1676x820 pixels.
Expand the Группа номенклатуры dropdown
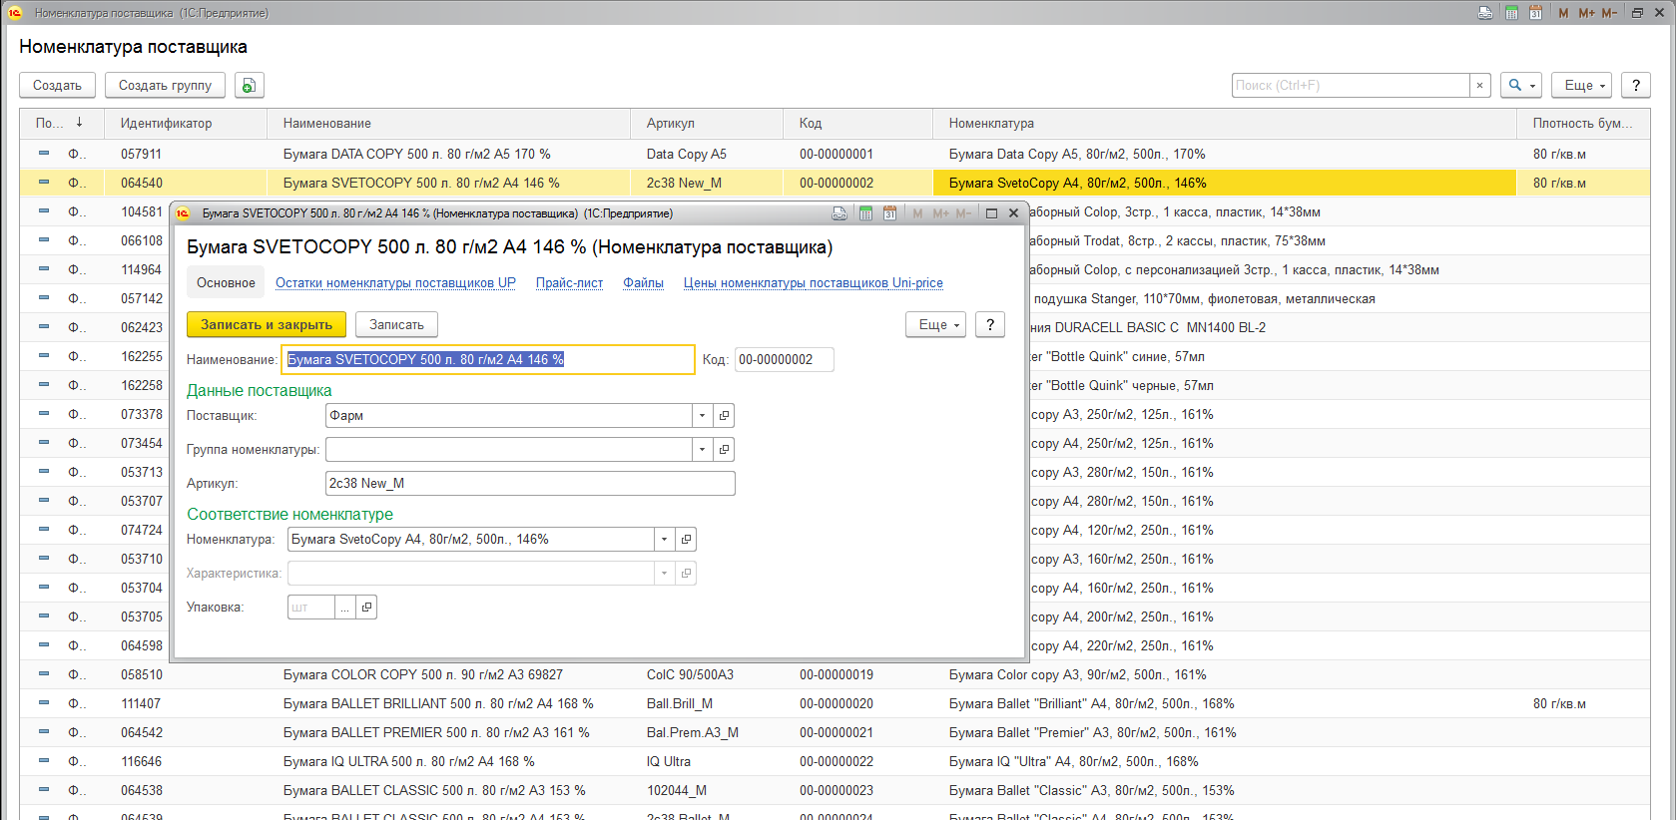702,450
